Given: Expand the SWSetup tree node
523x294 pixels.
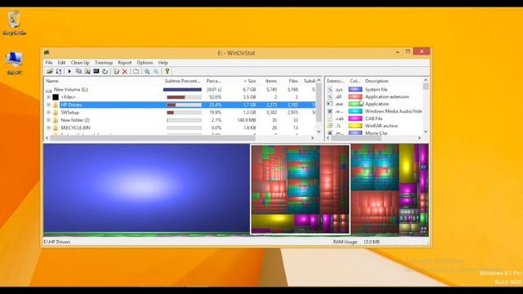Looking at the screenshot, I should [x=49, y=113].
